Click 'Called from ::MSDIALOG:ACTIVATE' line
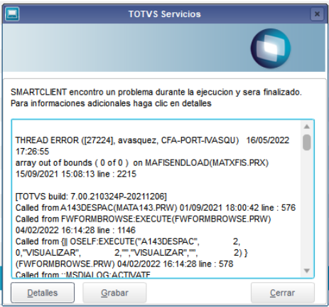 tap(83, 274)
